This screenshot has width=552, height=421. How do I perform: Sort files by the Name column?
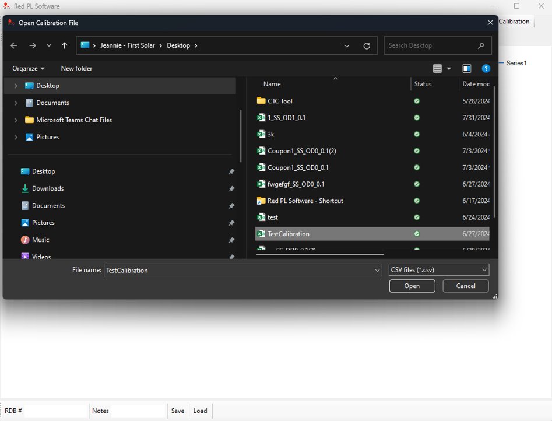(x=272, y=84)
